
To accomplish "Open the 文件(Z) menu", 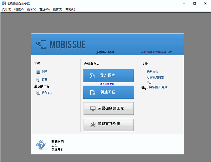I will (x=6, y=10).
